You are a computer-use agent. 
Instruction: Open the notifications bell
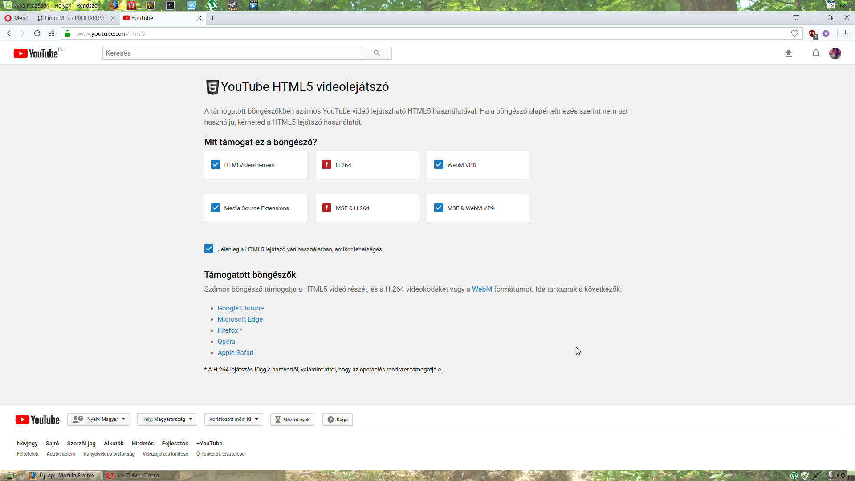(x=816, y=53)
